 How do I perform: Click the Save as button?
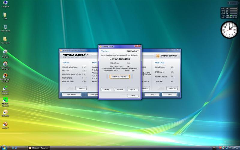(133, 89)
